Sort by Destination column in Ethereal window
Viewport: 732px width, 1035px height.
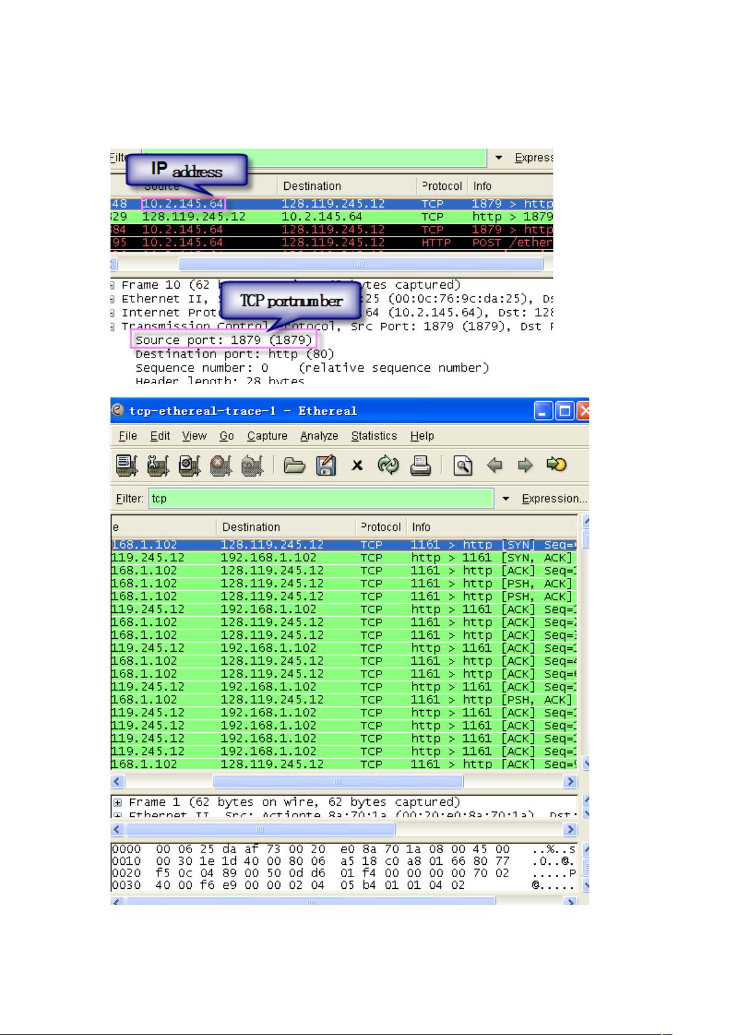[x=286, y=527]
